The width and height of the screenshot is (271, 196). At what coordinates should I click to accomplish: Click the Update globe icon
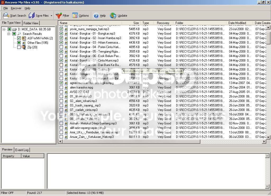pyautogui.click(x=113, y=16)
